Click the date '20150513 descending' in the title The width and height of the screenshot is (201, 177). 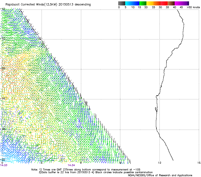click(x=75, y=5)
